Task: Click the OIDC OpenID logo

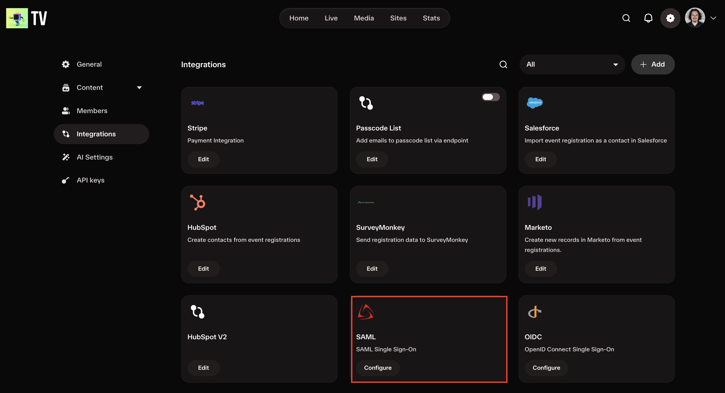Action: (534, 312)
